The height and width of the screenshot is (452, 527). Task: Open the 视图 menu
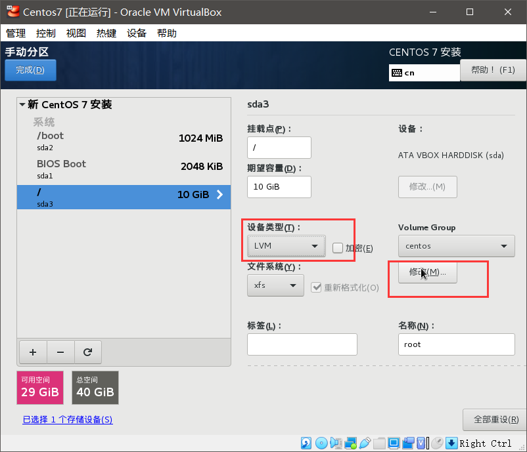click(x=76, y=33)
